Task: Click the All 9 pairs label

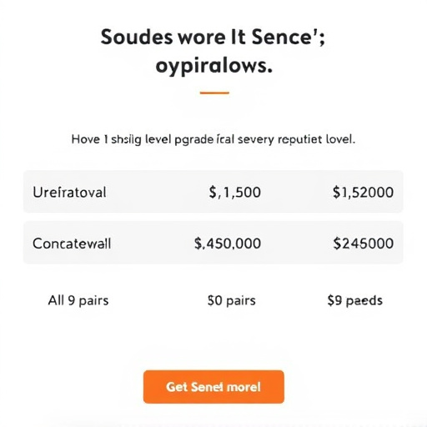Action: (x=78, y=301)
